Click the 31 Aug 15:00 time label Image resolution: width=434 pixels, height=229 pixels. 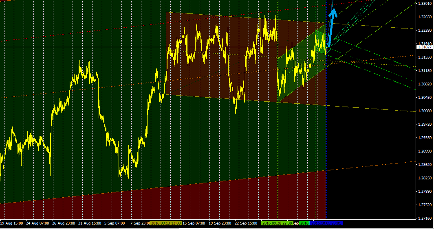(90, 223)
